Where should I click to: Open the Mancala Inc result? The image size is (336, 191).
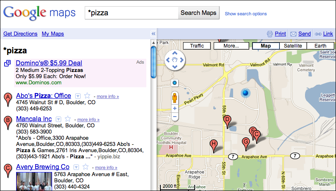point(34,119)
